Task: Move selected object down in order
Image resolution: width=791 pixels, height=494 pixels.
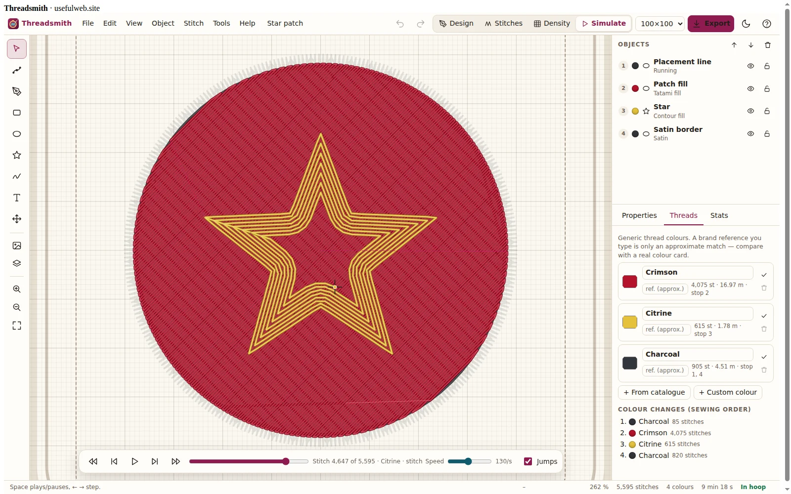Action: pos(751,45)
